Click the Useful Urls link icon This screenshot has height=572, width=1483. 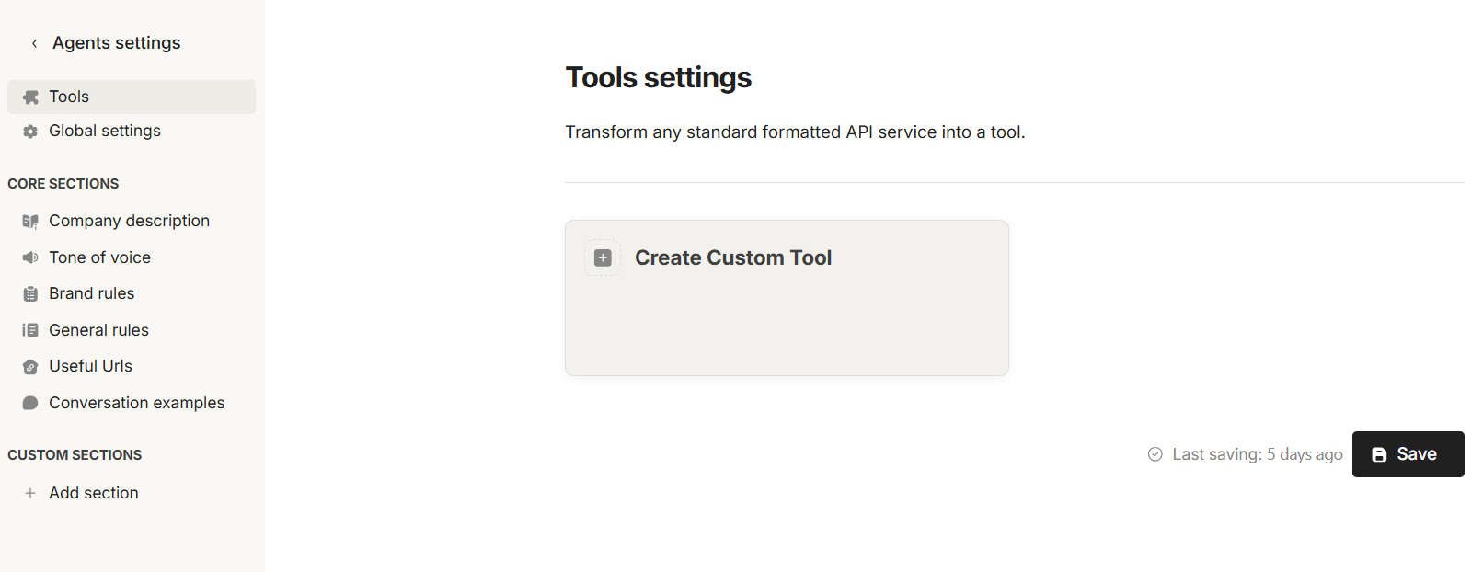(x=30, y=367)
